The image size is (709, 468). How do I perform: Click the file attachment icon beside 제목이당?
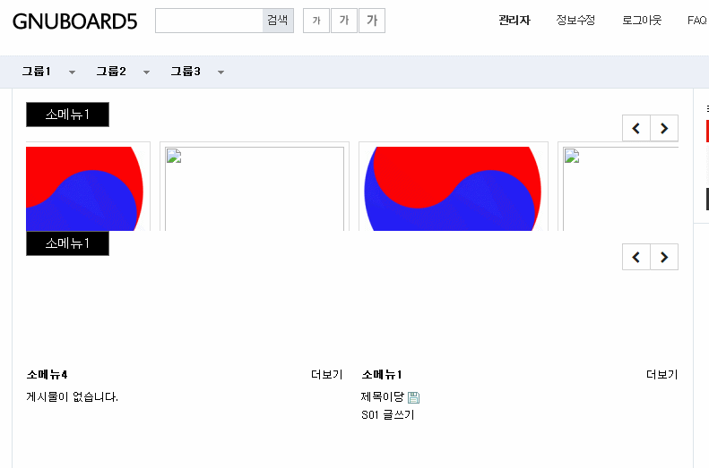point(413,397)
